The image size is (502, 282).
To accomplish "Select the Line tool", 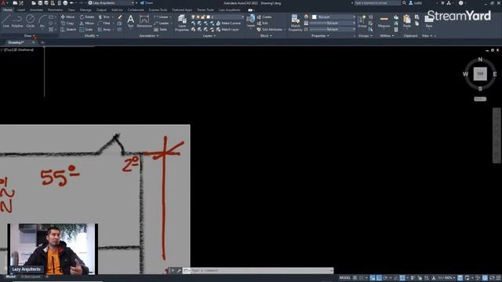I will click(5, 21).
